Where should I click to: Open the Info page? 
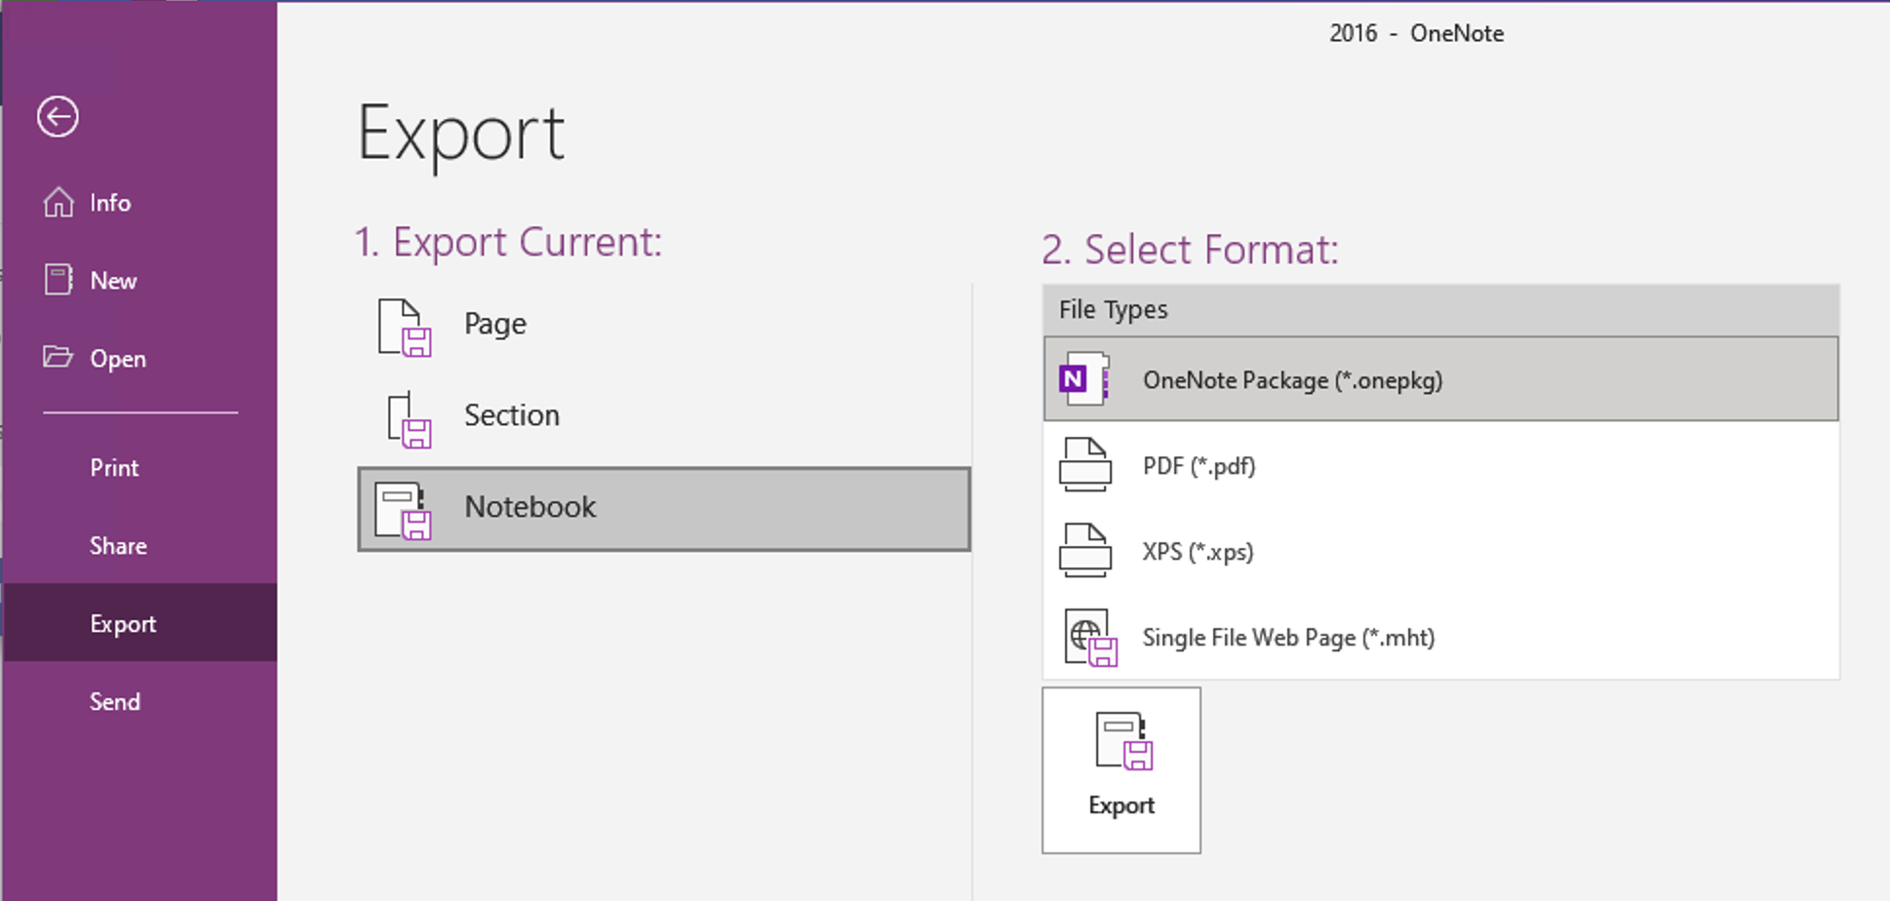(139, 203)
